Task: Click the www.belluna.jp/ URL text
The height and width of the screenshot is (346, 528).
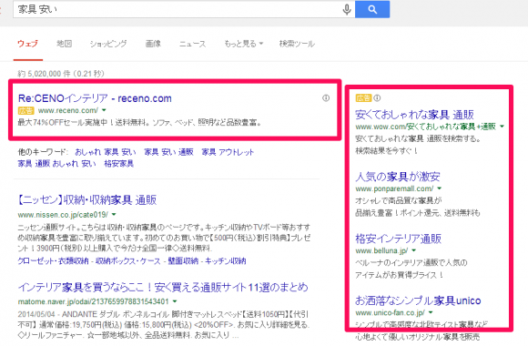Action: pos(381,250)
